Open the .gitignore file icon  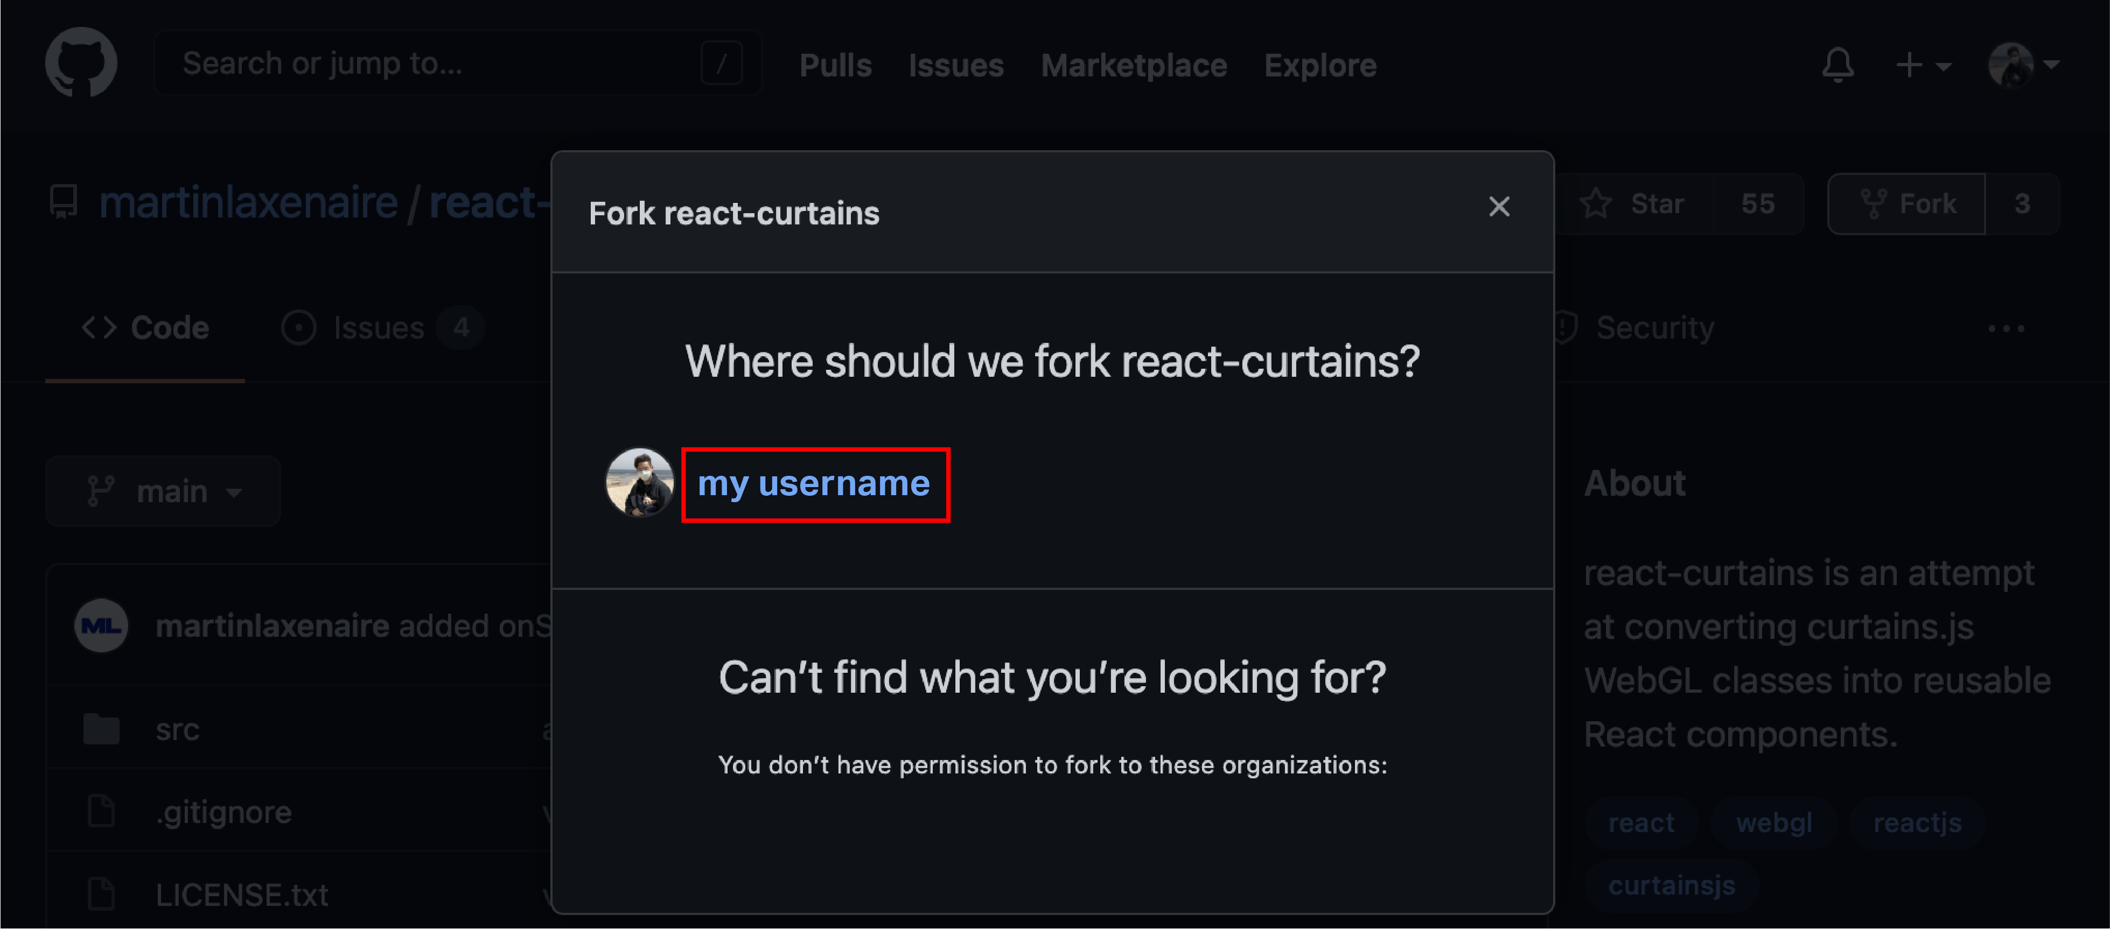click(102, 812)
